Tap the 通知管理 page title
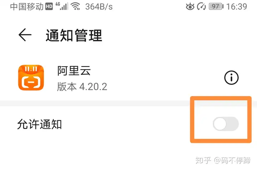Screen dimensions: 257x171 click(74, 35)
